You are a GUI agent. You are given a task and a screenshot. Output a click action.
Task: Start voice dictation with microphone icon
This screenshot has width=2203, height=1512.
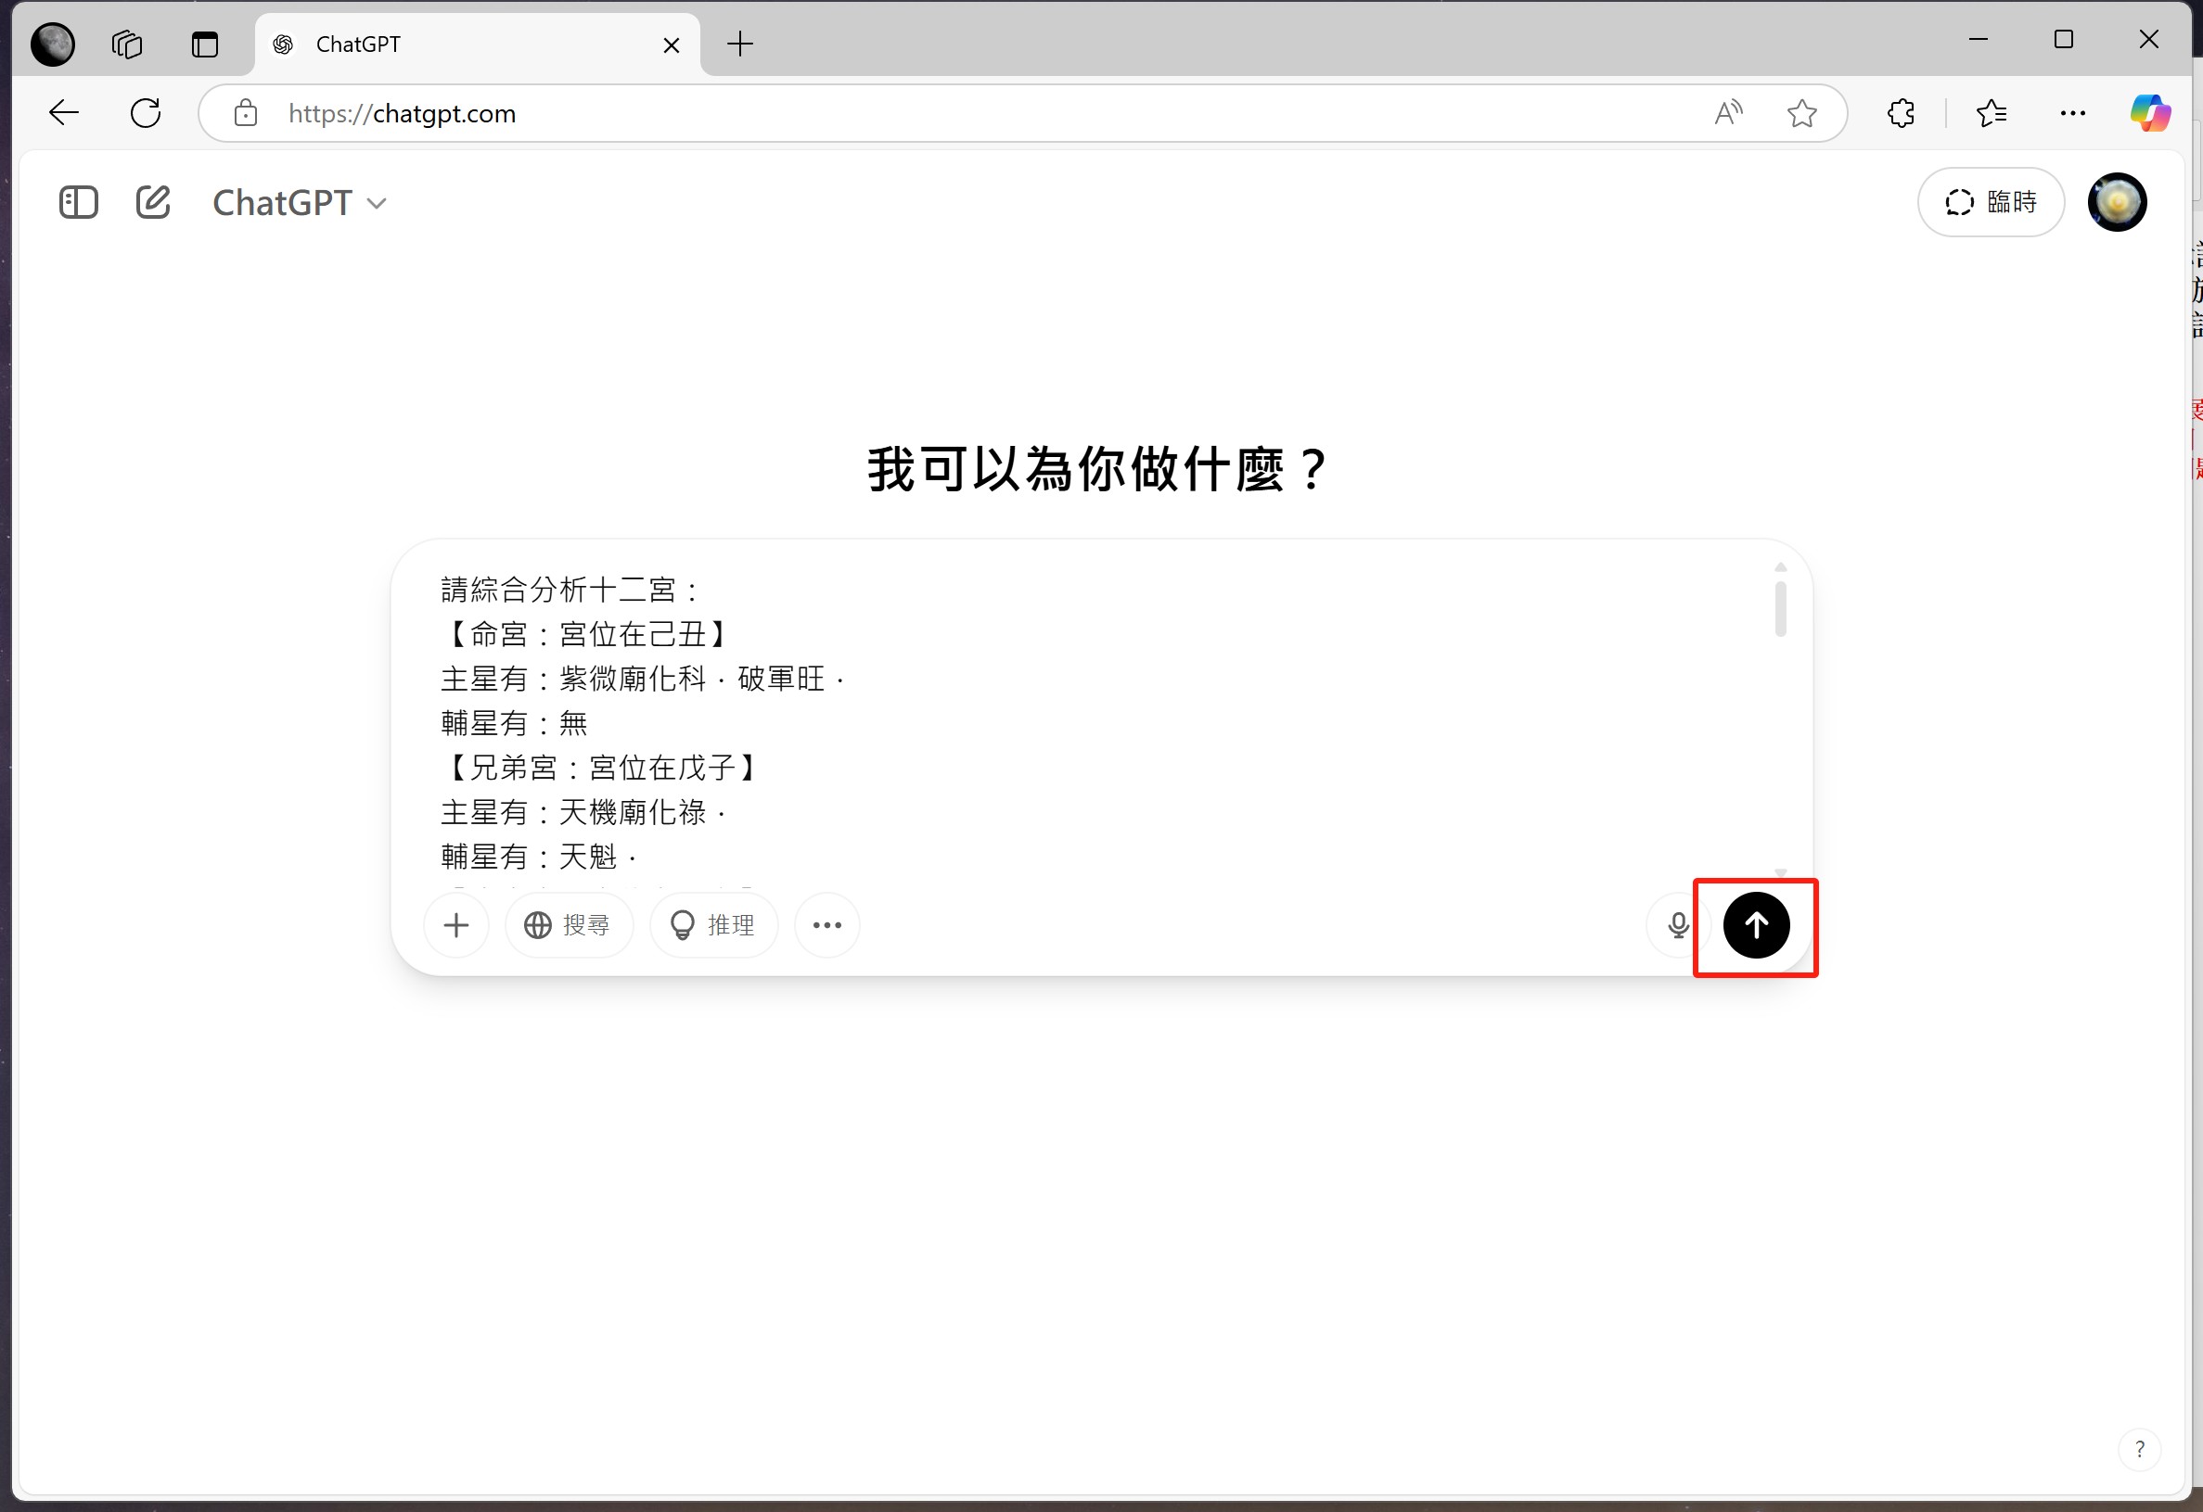pyautogui.click(x=1678, y=924)
